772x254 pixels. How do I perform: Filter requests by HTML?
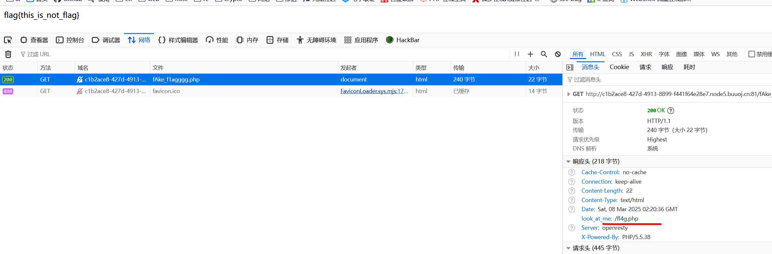coord(598,54)
